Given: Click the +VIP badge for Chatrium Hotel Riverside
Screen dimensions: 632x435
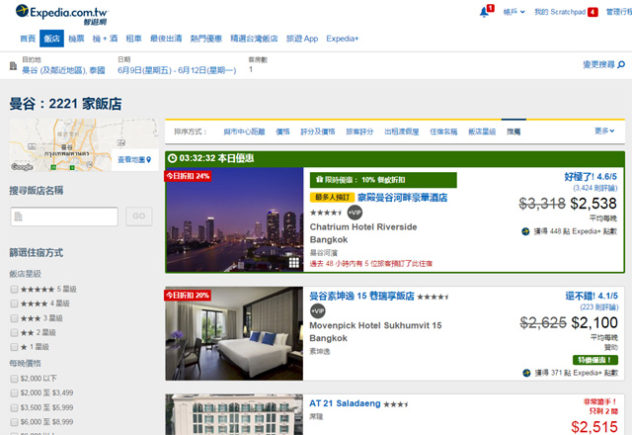Looking at the screenshot, I should click(355, 213).
